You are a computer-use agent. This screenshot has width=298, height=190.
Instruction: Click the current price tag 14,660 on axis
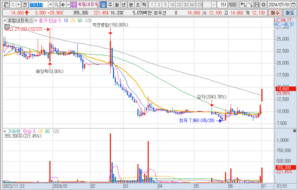pyautogui.click(x=286, y=89)
